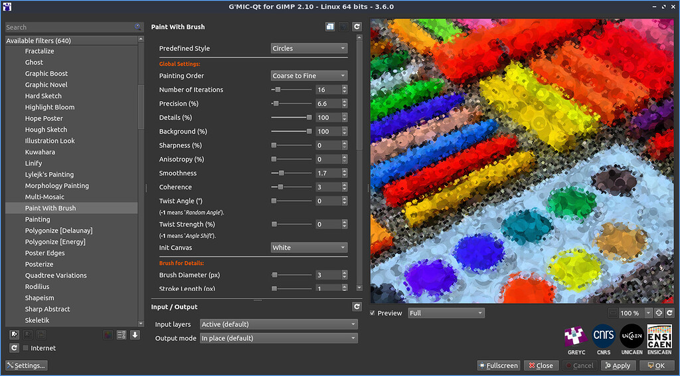Click the Smoothness slider
The image size is (680, 376).
coord(291,173)
